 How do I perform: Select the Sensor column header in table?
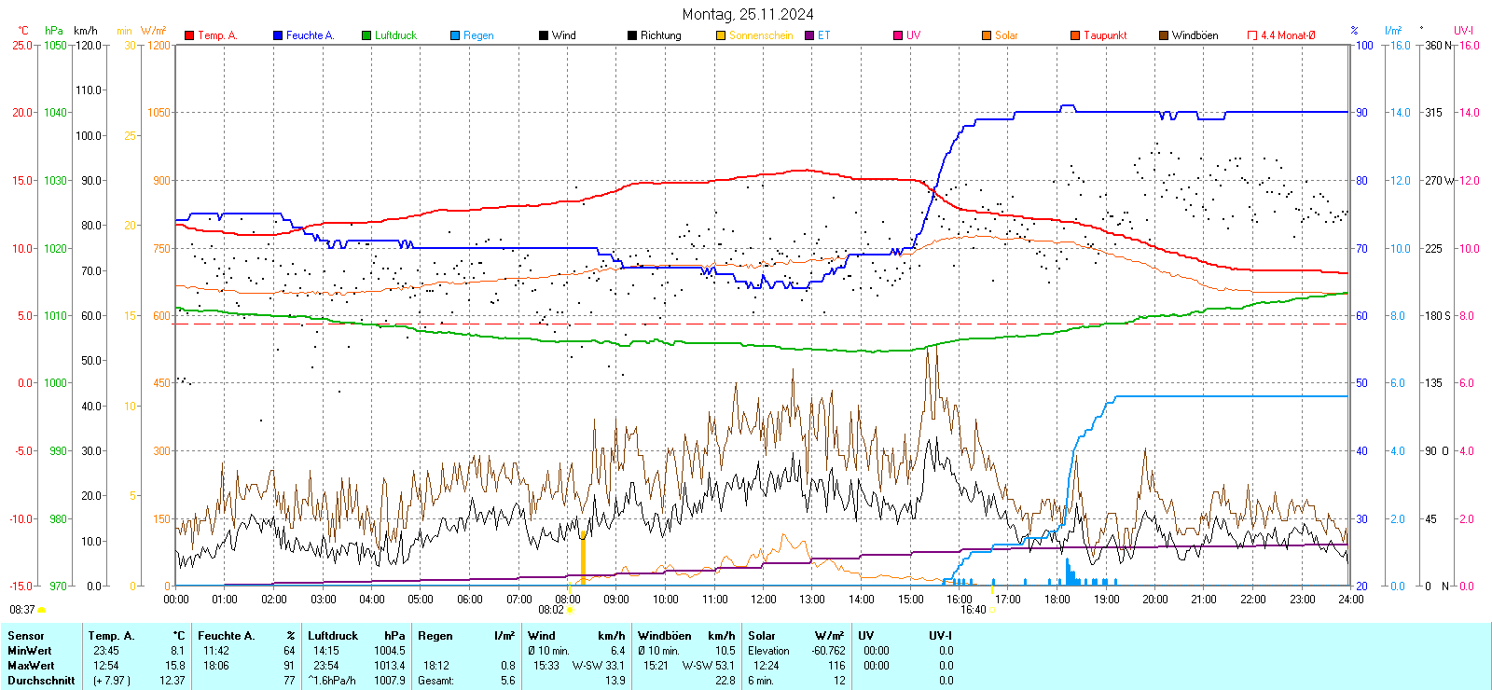coord(26,636)
